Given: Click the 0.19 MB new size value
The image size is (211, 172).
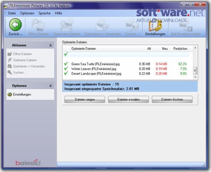Looking at the screenshot, I should click(161, 69).
